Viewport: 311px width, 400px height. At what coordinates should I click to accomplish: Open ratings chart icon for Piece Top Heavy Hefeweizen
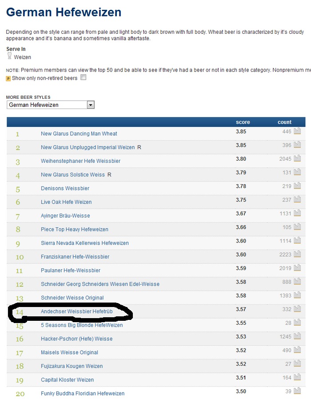[297, 227]
